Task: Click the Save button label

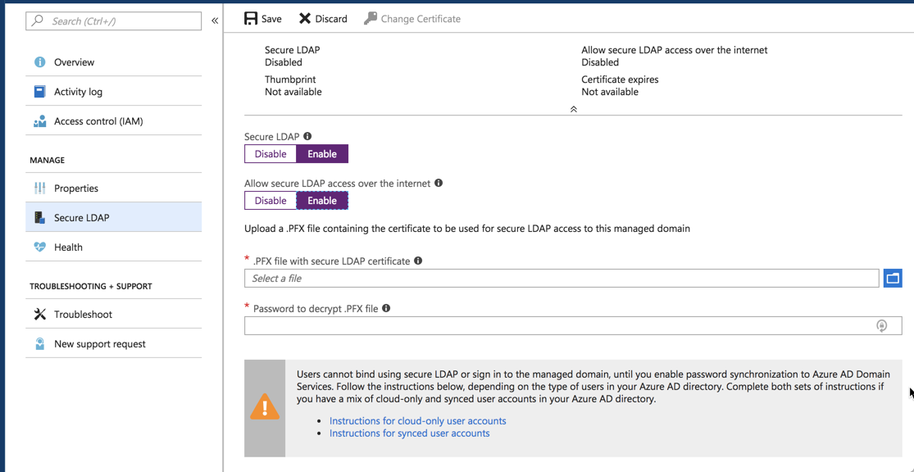Action: click(x=271, y=19)
